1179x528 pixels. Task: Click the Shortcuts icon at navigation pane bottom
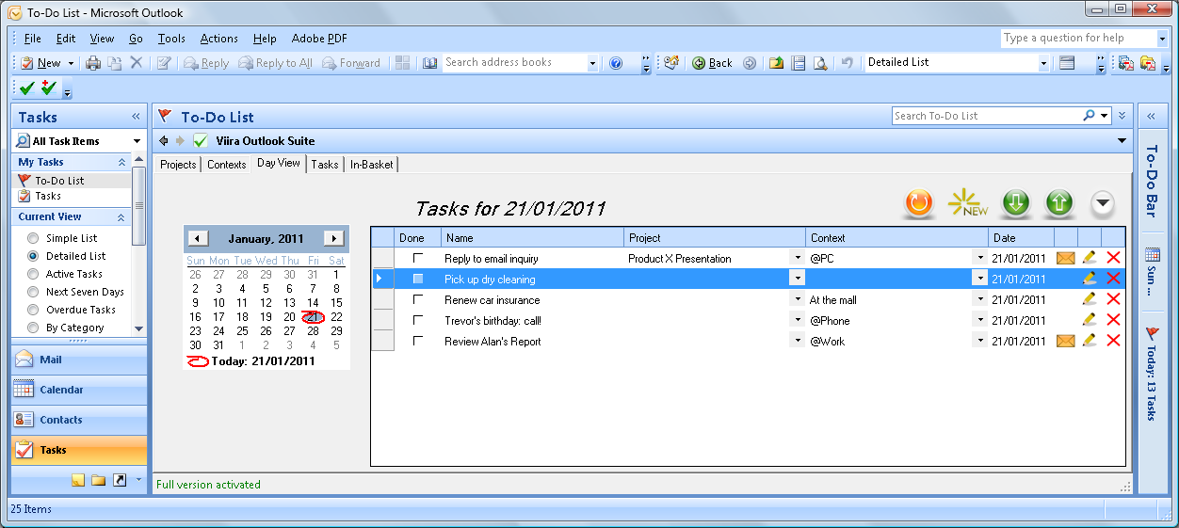pos(120,480)
